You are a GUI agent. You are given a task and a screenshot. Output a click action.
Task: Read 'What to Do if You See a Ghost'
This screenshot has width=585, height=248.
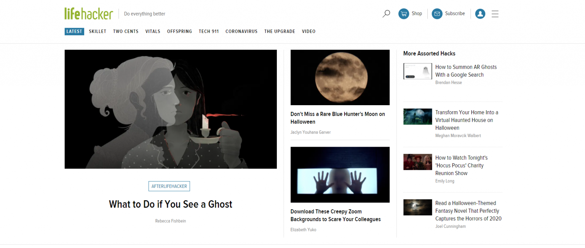click(x=170, y=204)
